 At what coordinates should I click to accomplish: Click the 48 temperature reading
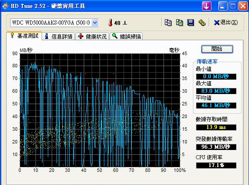coord(117,23)
